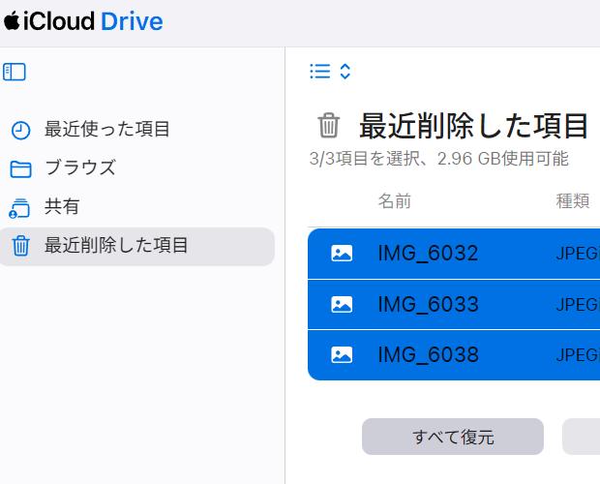Open 共有 sidebar entry

pyautogui.click(x=62, y=206)
